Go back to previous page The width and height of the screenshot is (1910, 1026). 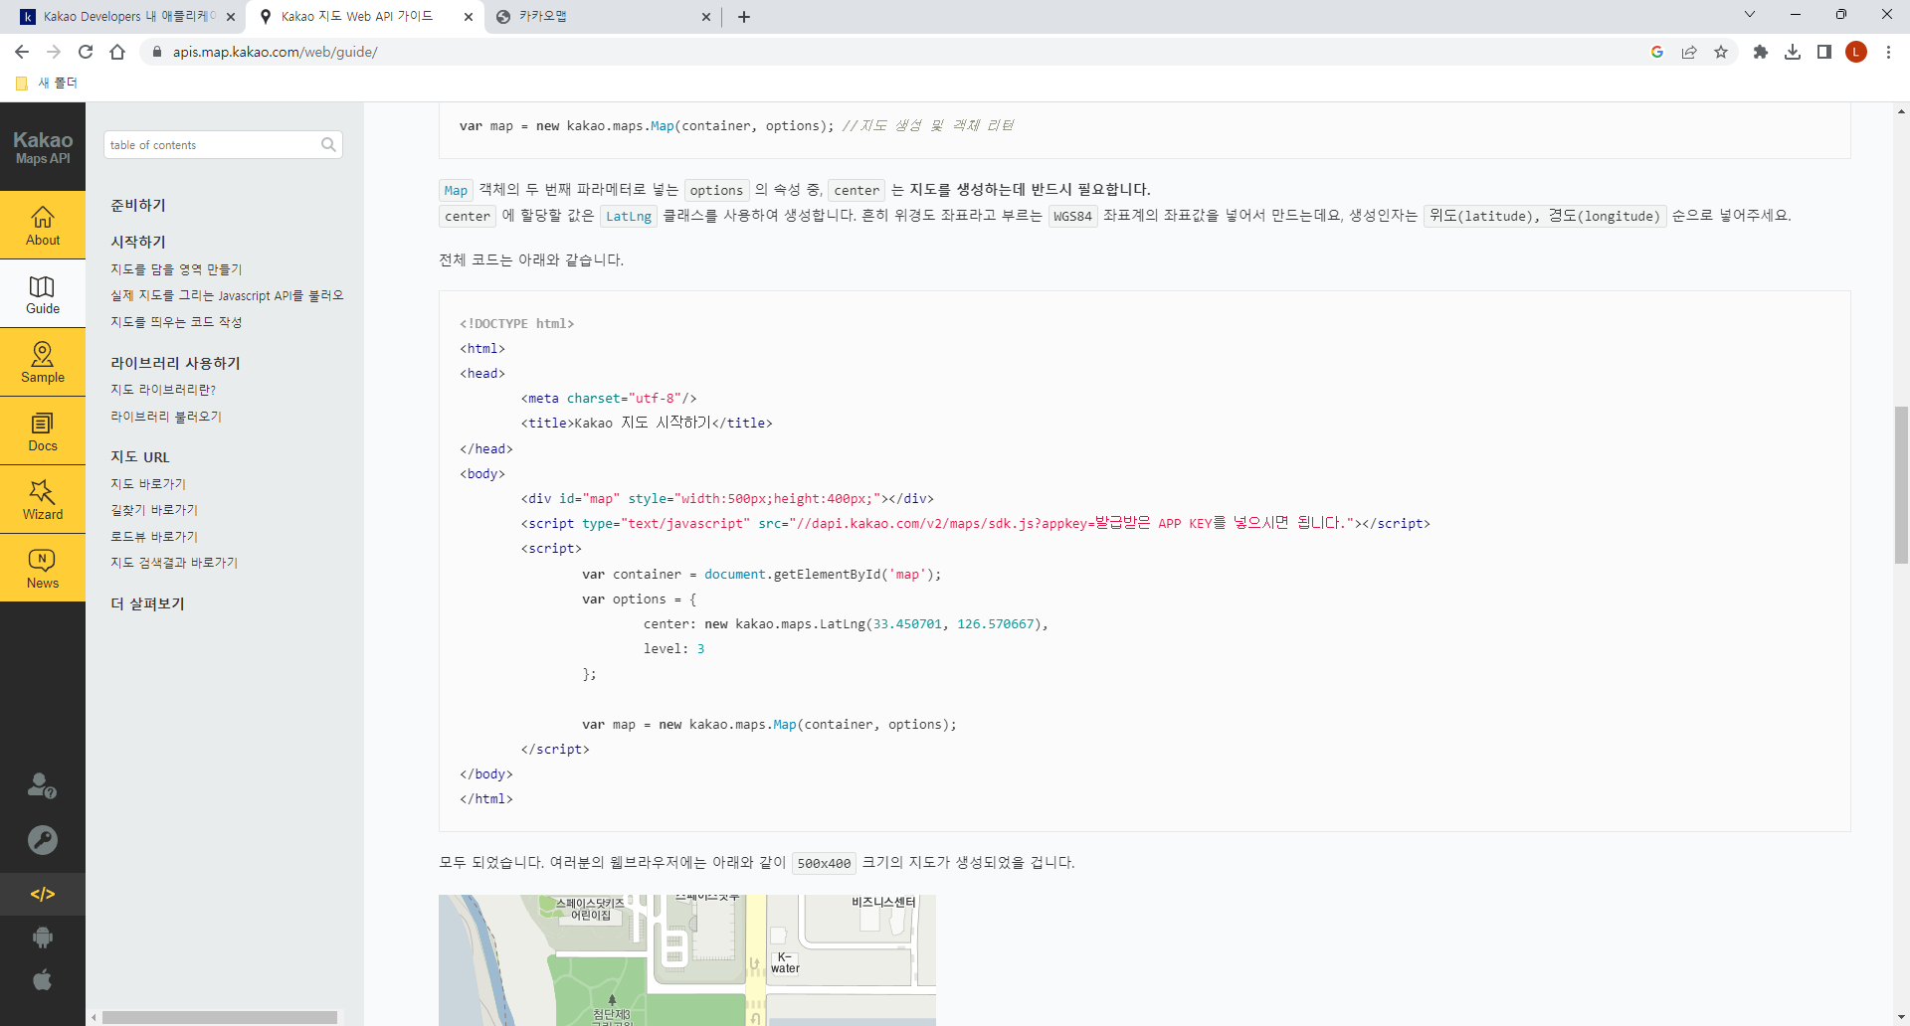point(22,52)
